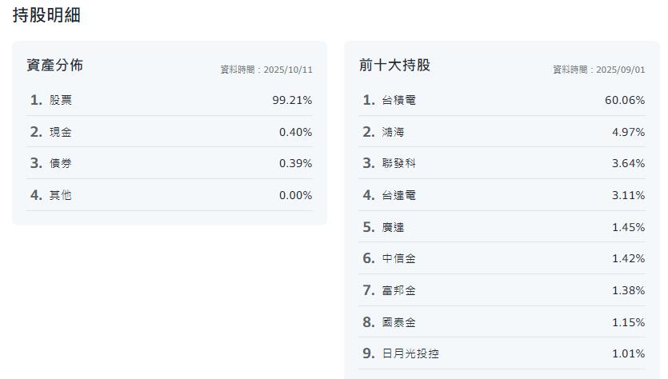Select the 現金 asset row
Screen dimensions: 668x379
coord(61,132)
